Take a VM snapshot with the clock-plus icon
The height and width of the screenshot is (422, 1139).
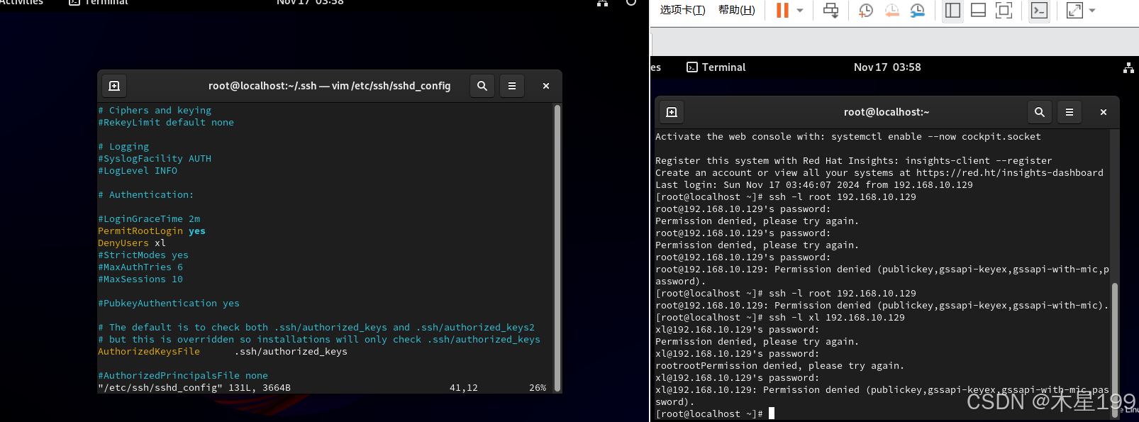point(866,10)
